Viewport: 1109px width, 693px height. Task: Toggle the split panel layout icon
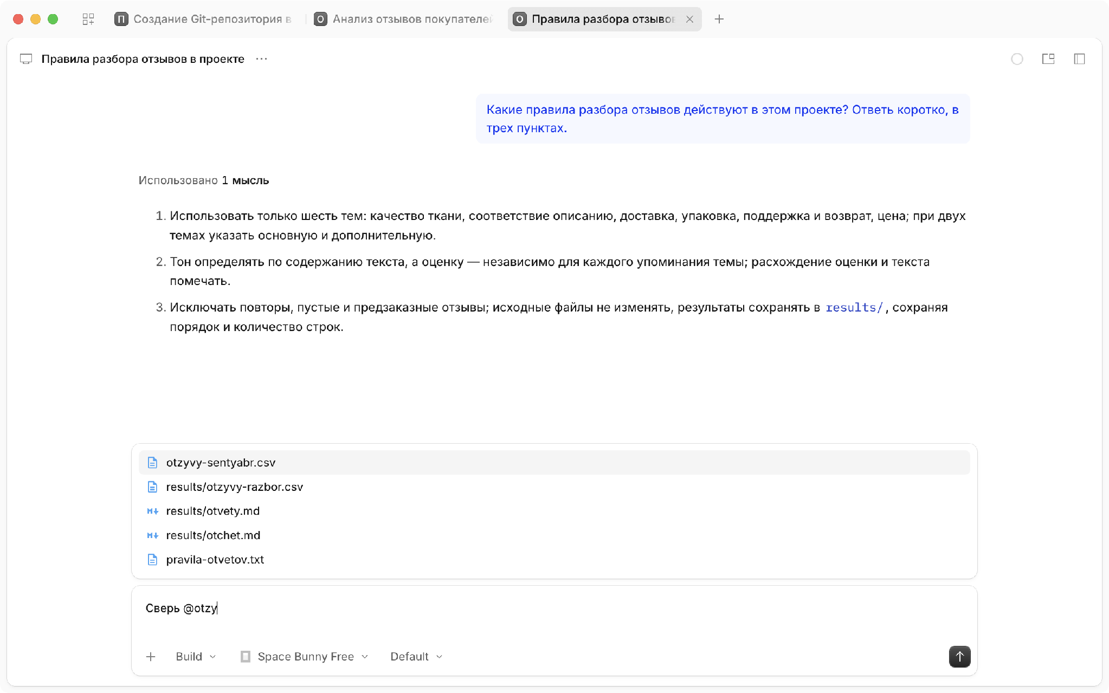(1048, 59)
